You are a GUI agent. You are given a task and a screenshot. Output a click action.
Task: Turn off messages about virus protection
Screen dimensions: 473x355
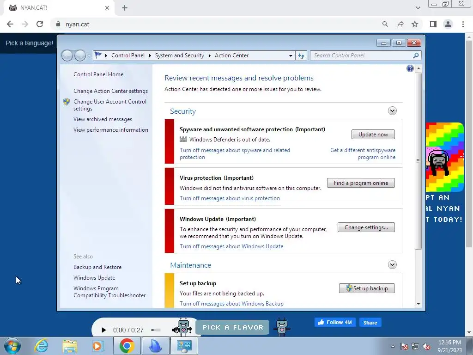tap(230, 198)
